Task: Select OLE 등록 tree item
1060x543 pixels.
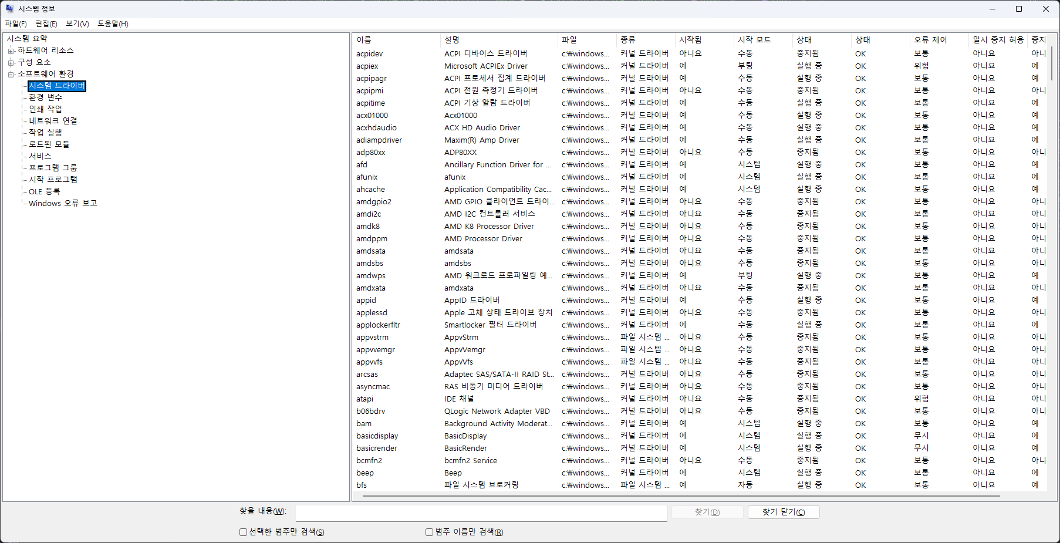Action: pyautogui.click(x=44, y=191)
